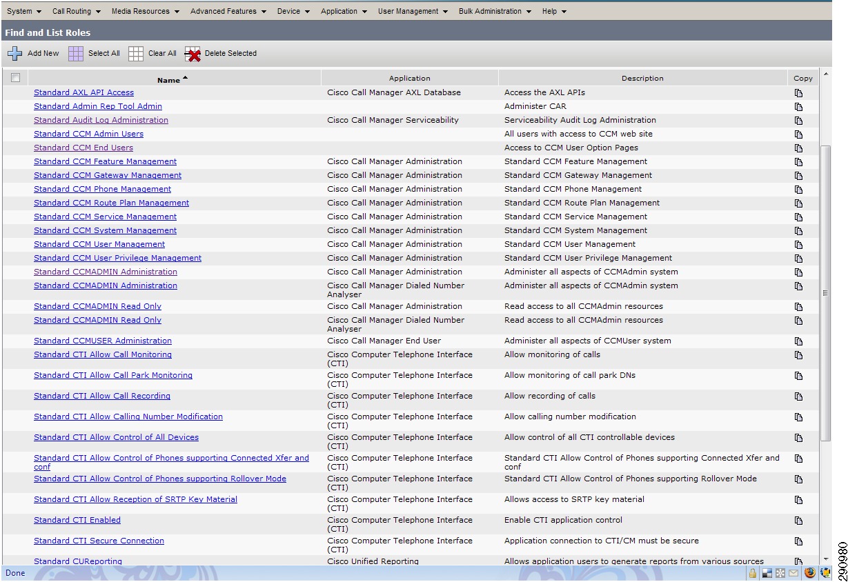The width and height of the screenshot is (848, 582).
Task: Click the Add New plus icon
Action: coord(14,54)
